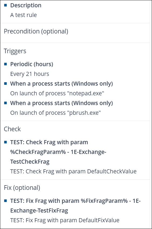Expand the Check section header
Image resolution: width=152 pixels, height=229 pixels.
coord(12,129)
